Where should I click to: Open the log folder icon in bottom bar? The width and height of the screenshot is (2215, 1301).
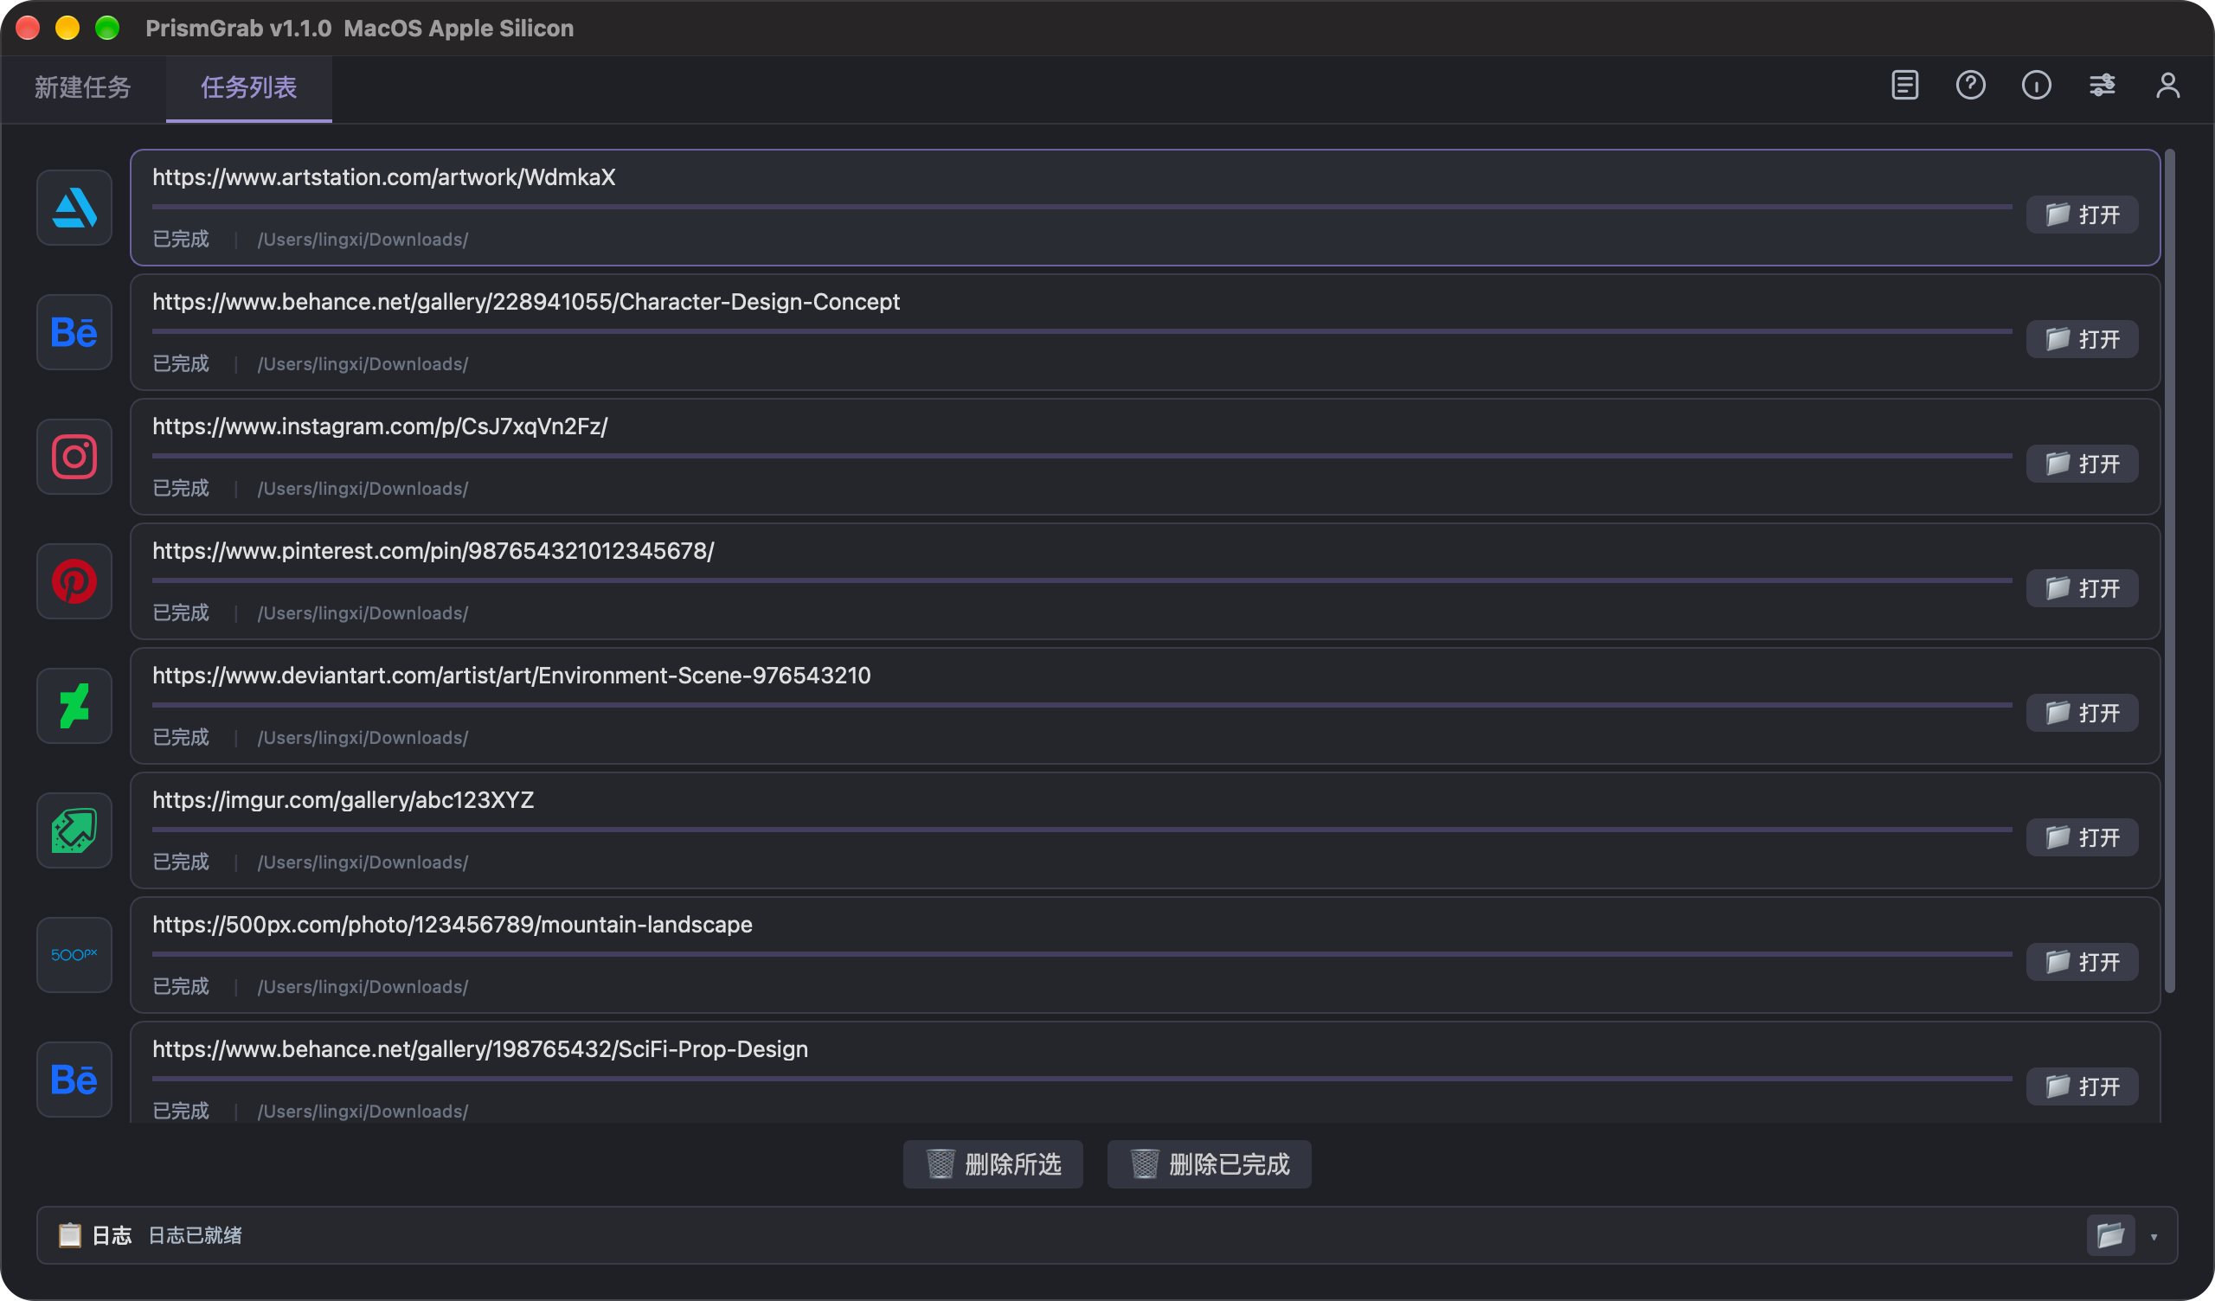coord(2110,1236)
